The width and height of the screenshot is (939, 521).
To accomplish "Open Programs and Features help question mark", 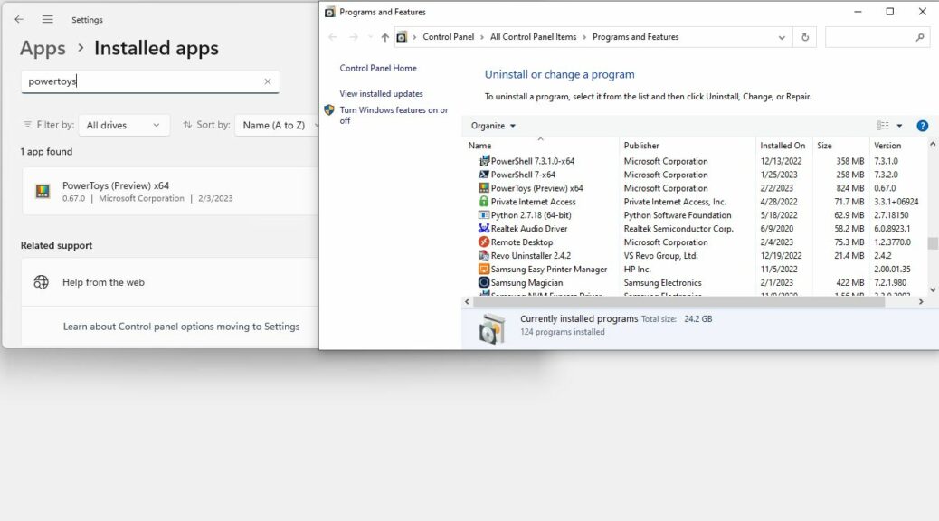I will (922, 126).
